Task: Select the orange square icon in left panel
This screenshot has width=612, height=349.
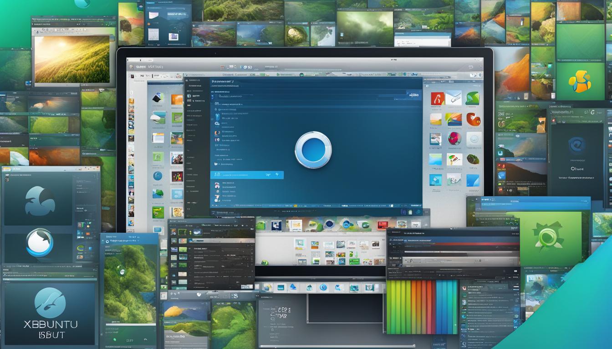Action: (x=177, y=100)
